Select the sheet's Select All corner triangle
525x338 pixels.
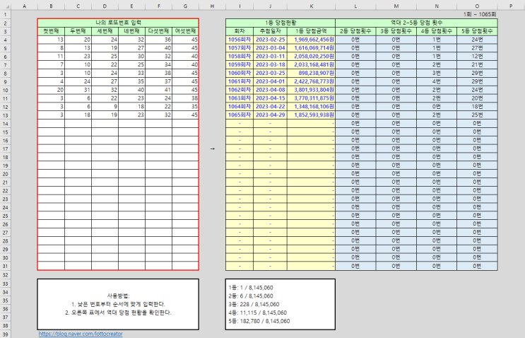coord(6,6)
